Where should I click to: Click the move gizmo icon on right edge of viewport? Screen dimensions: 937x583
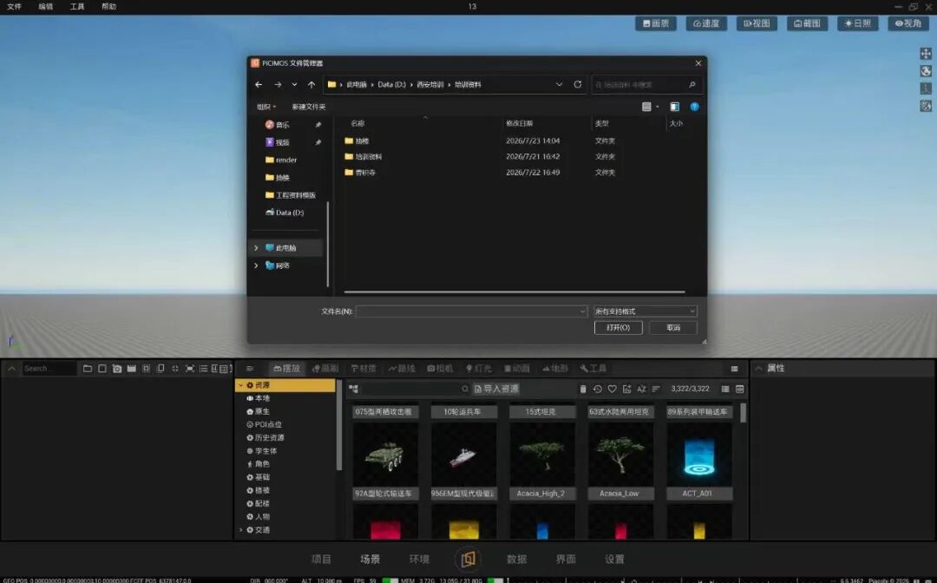(926, 54)
